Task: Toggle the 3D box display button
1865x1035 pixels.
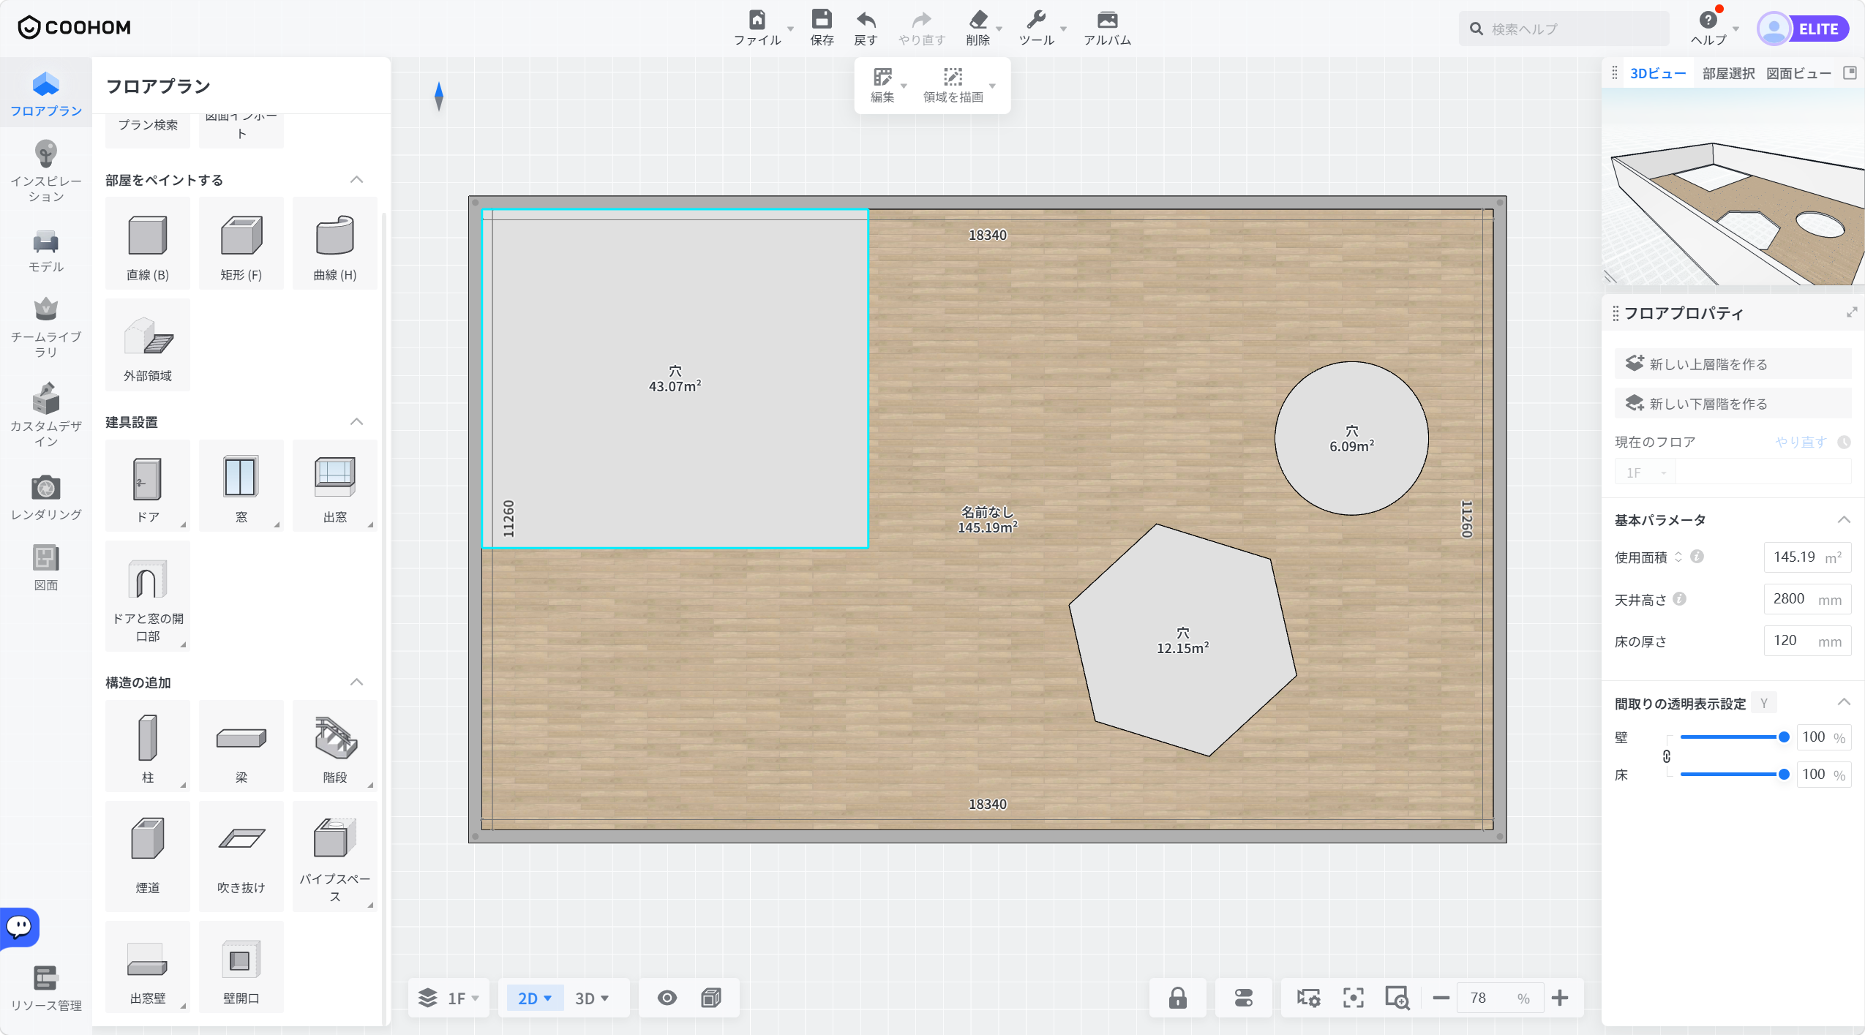Action: pyautogui.click(x=711, y=998)
